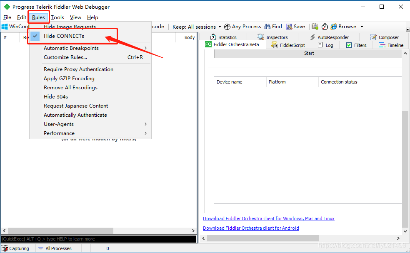Click the Fiddler application logo icon
Viewport: 410px width, 253px height.
(x=7, y=7)
